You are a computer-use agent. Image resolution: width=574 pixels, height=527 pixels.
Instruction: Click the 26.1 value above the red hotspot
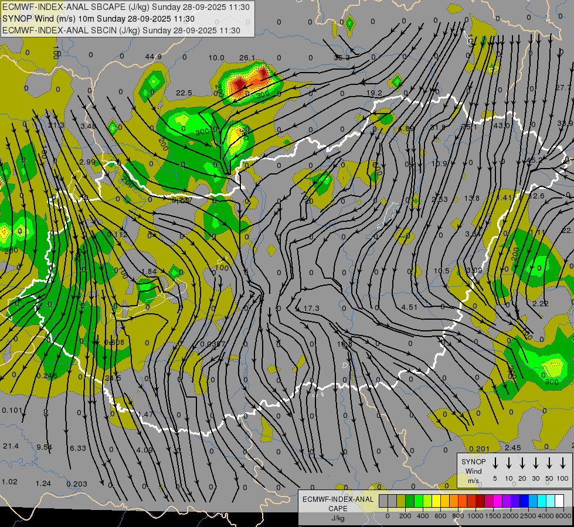click(247, 57)
